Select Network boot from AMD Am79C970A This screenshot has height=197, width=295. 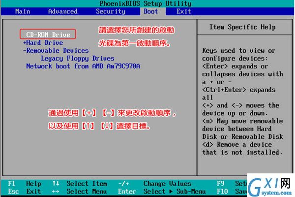point(83,66)
